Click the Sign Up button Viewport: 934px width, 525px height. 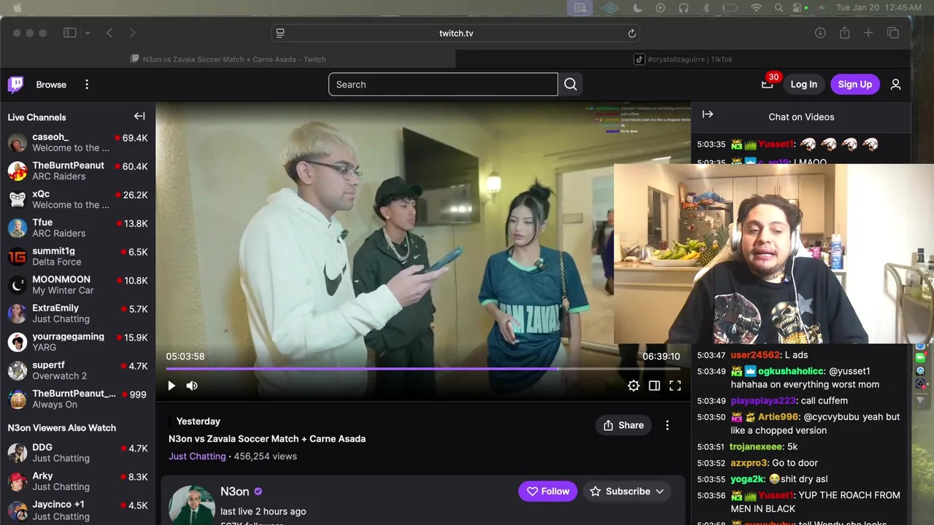855,85
